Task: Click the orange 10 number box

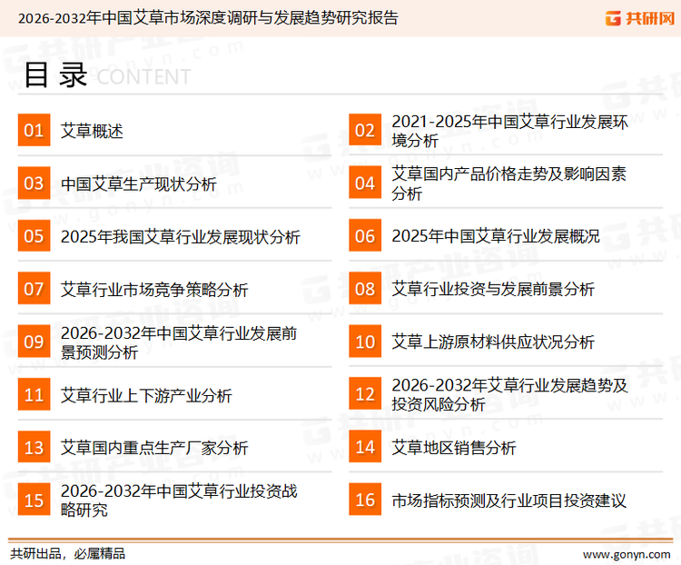Action: coord(365,342)
